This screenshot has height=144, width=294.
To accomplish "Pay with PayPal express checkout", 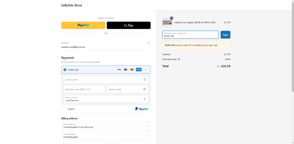I will 83,25.
